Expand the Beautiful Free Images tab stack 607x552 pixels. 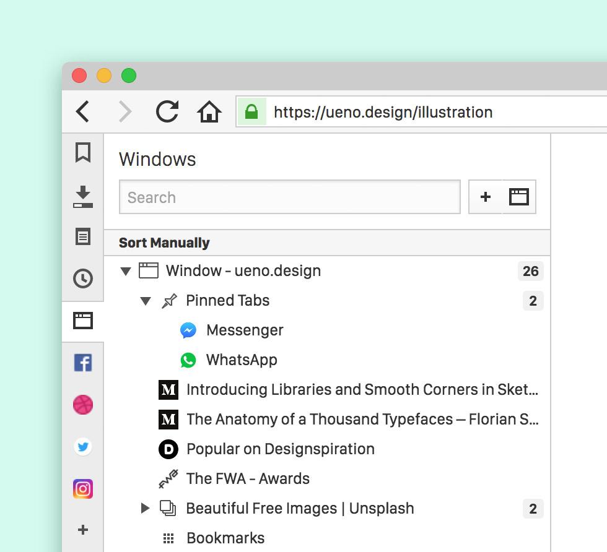coord(145,508)
